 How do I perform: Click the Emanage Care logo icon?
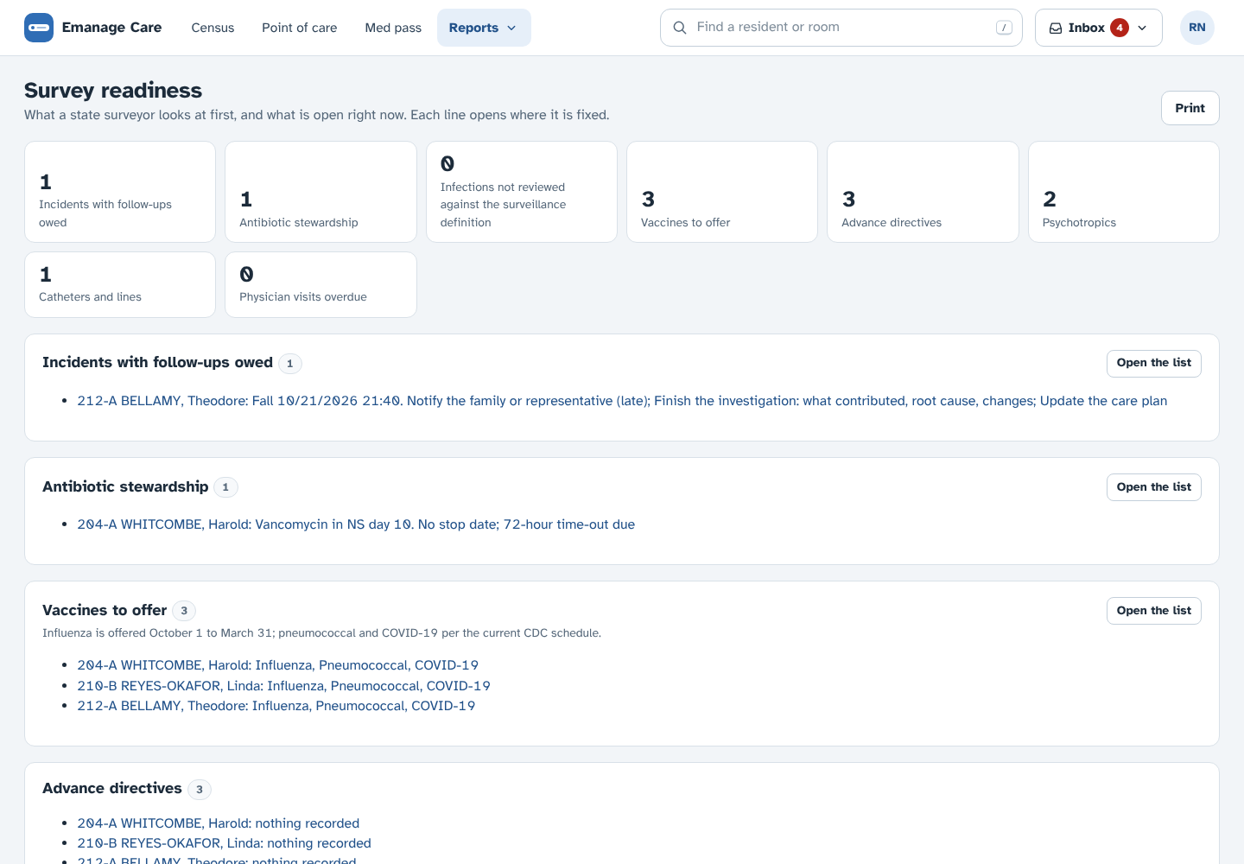point(39,28)
